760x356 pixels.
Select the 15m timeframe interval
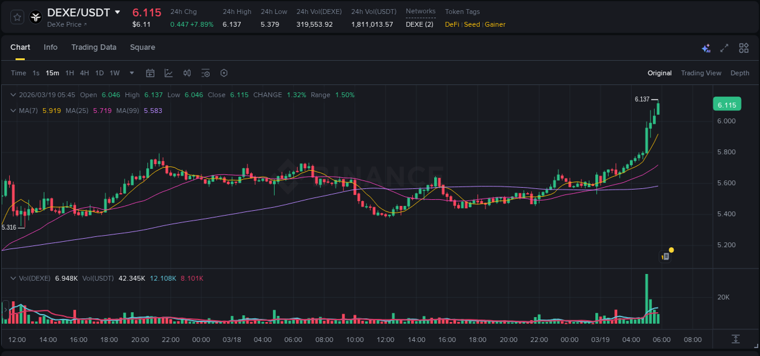pyautogui.click(x=52, y=73)
